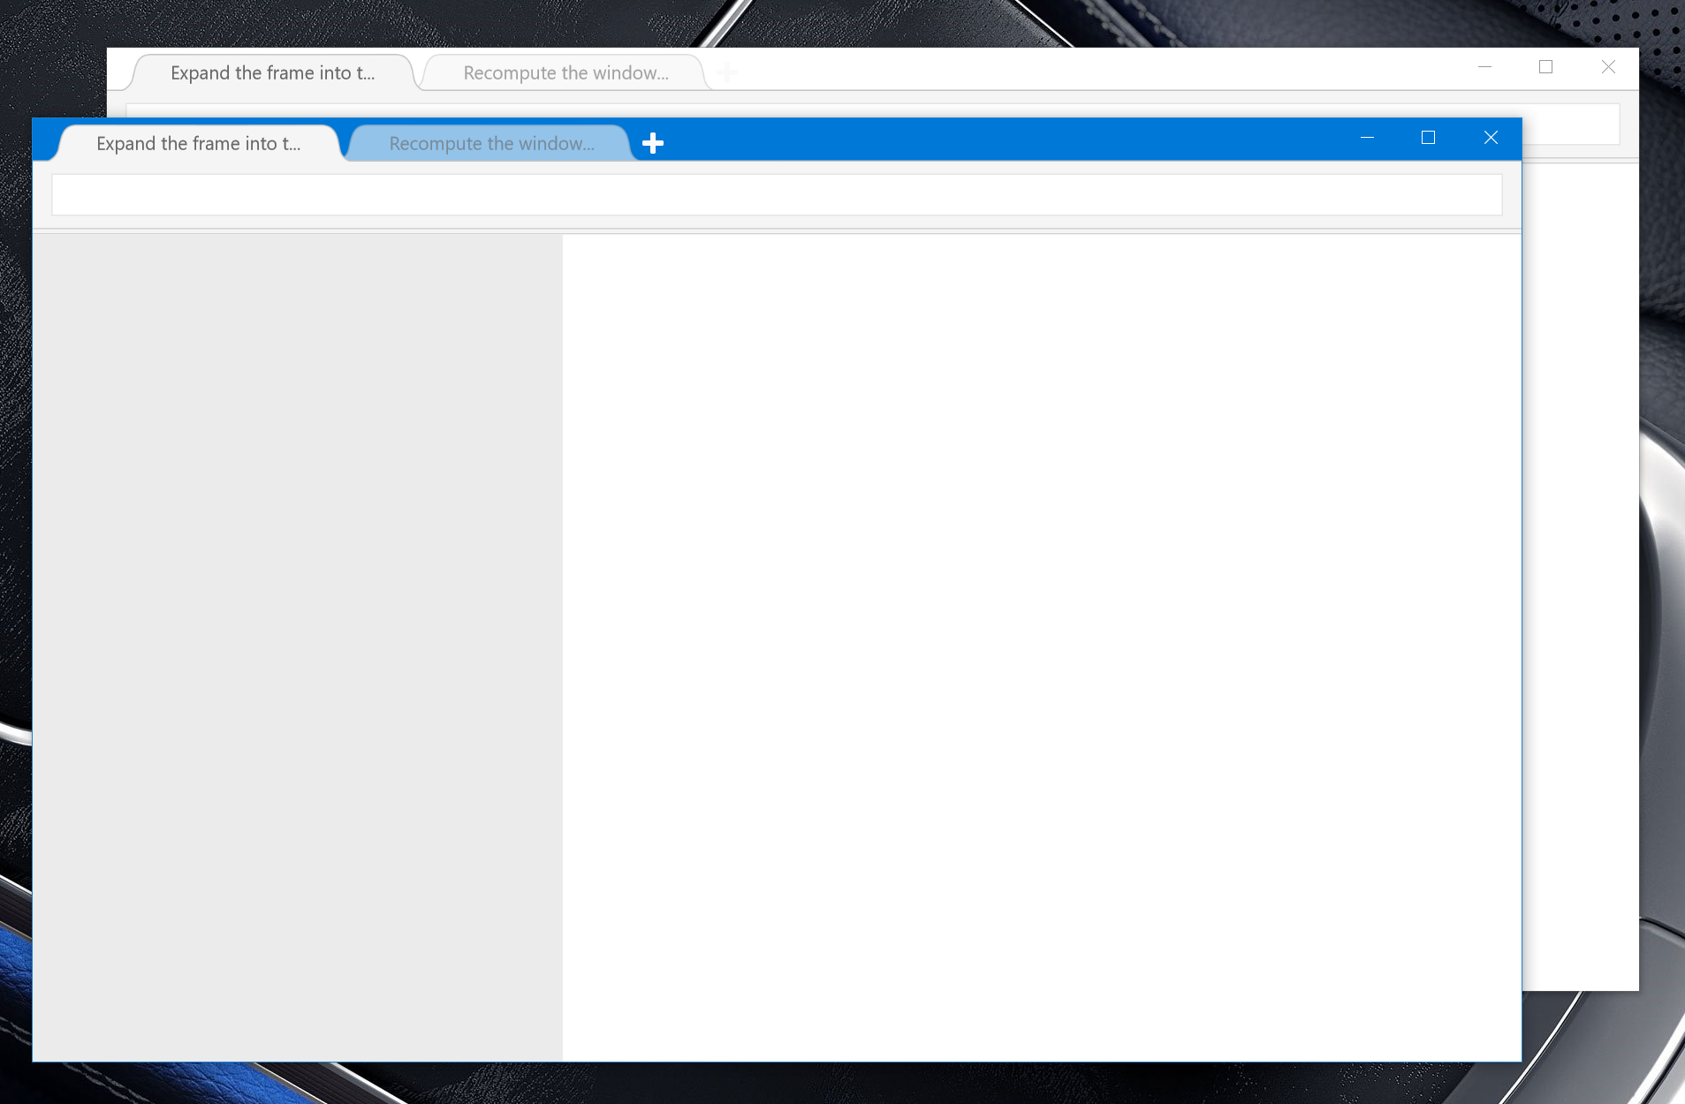Screen dimensions: 1685x1104
Task: Focus the address bar in the front window
Action: coord(777,194)
